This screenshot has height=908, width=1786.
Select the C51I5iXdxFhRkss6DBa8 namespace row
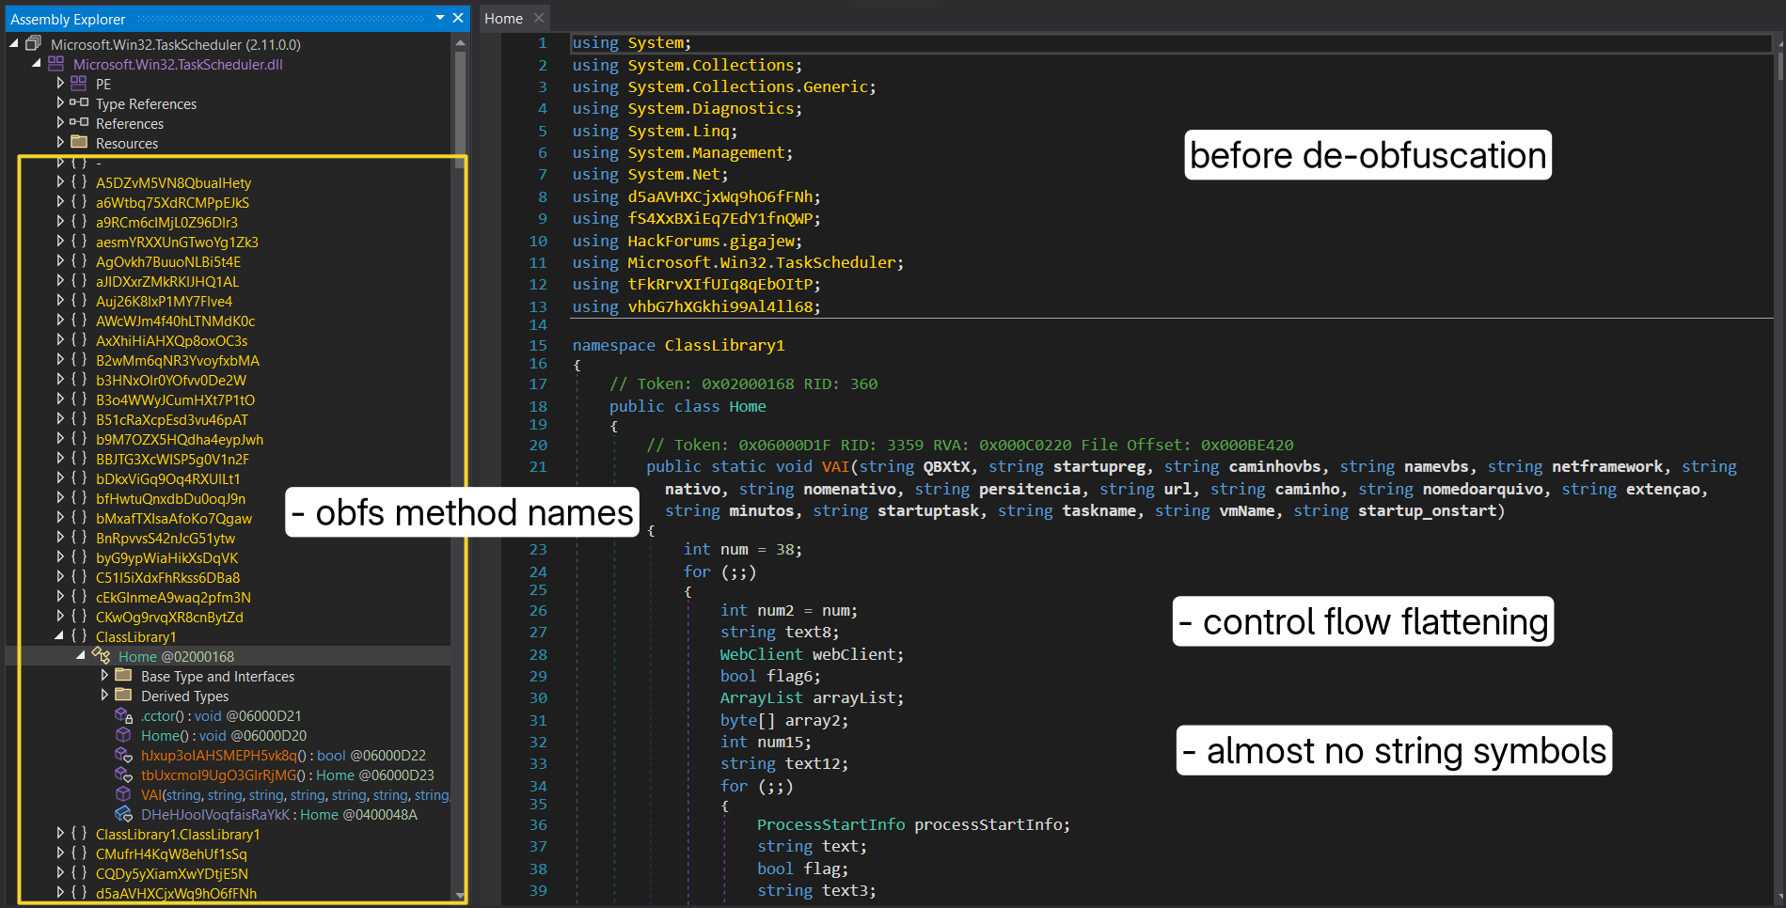tap(167, 577)
